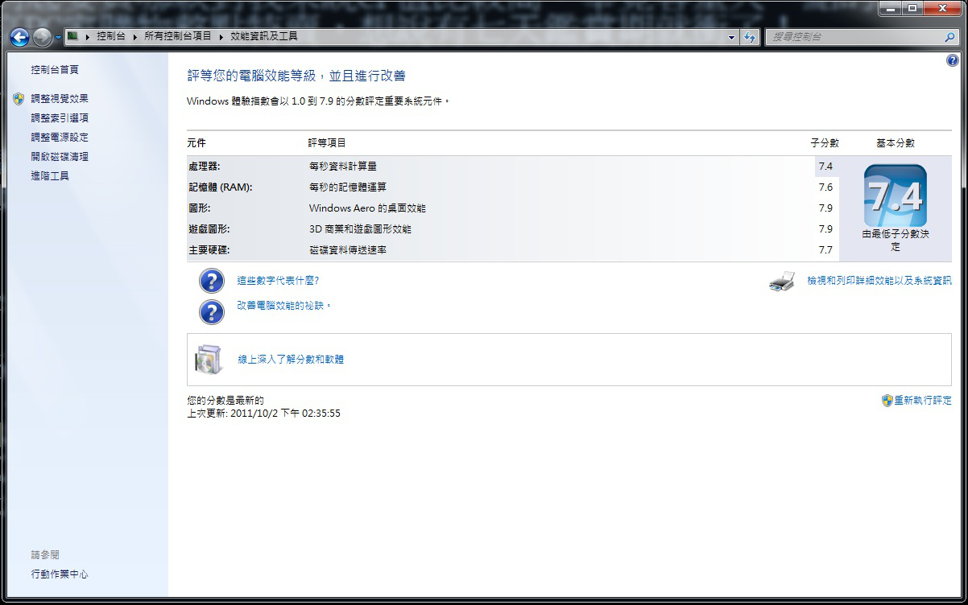Image resolution: width=968 pixels, height=605 pixels.
Task: Select the 遊戲圖形 row label
Action: (x=209, y=229)
